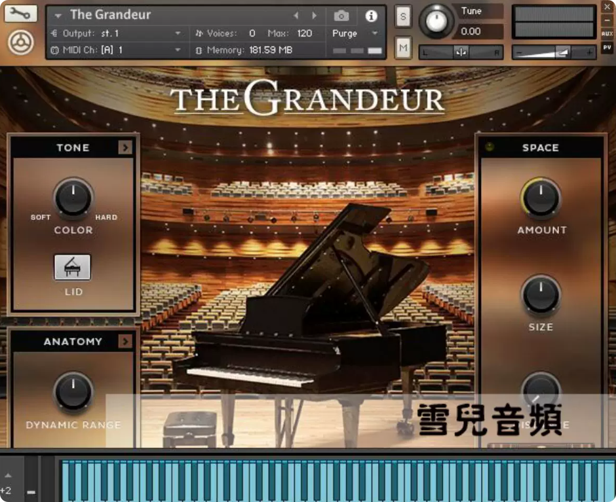Click the keyboard octave down minus button
The width and height of the screenshot is (616, 502).
point(31,492)
